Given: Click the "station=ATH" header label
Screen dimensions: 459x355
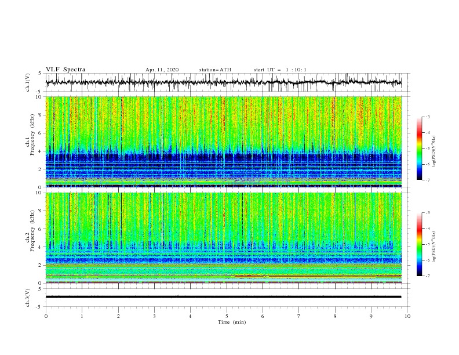Looking at the screenshot, I should point(215,70).
